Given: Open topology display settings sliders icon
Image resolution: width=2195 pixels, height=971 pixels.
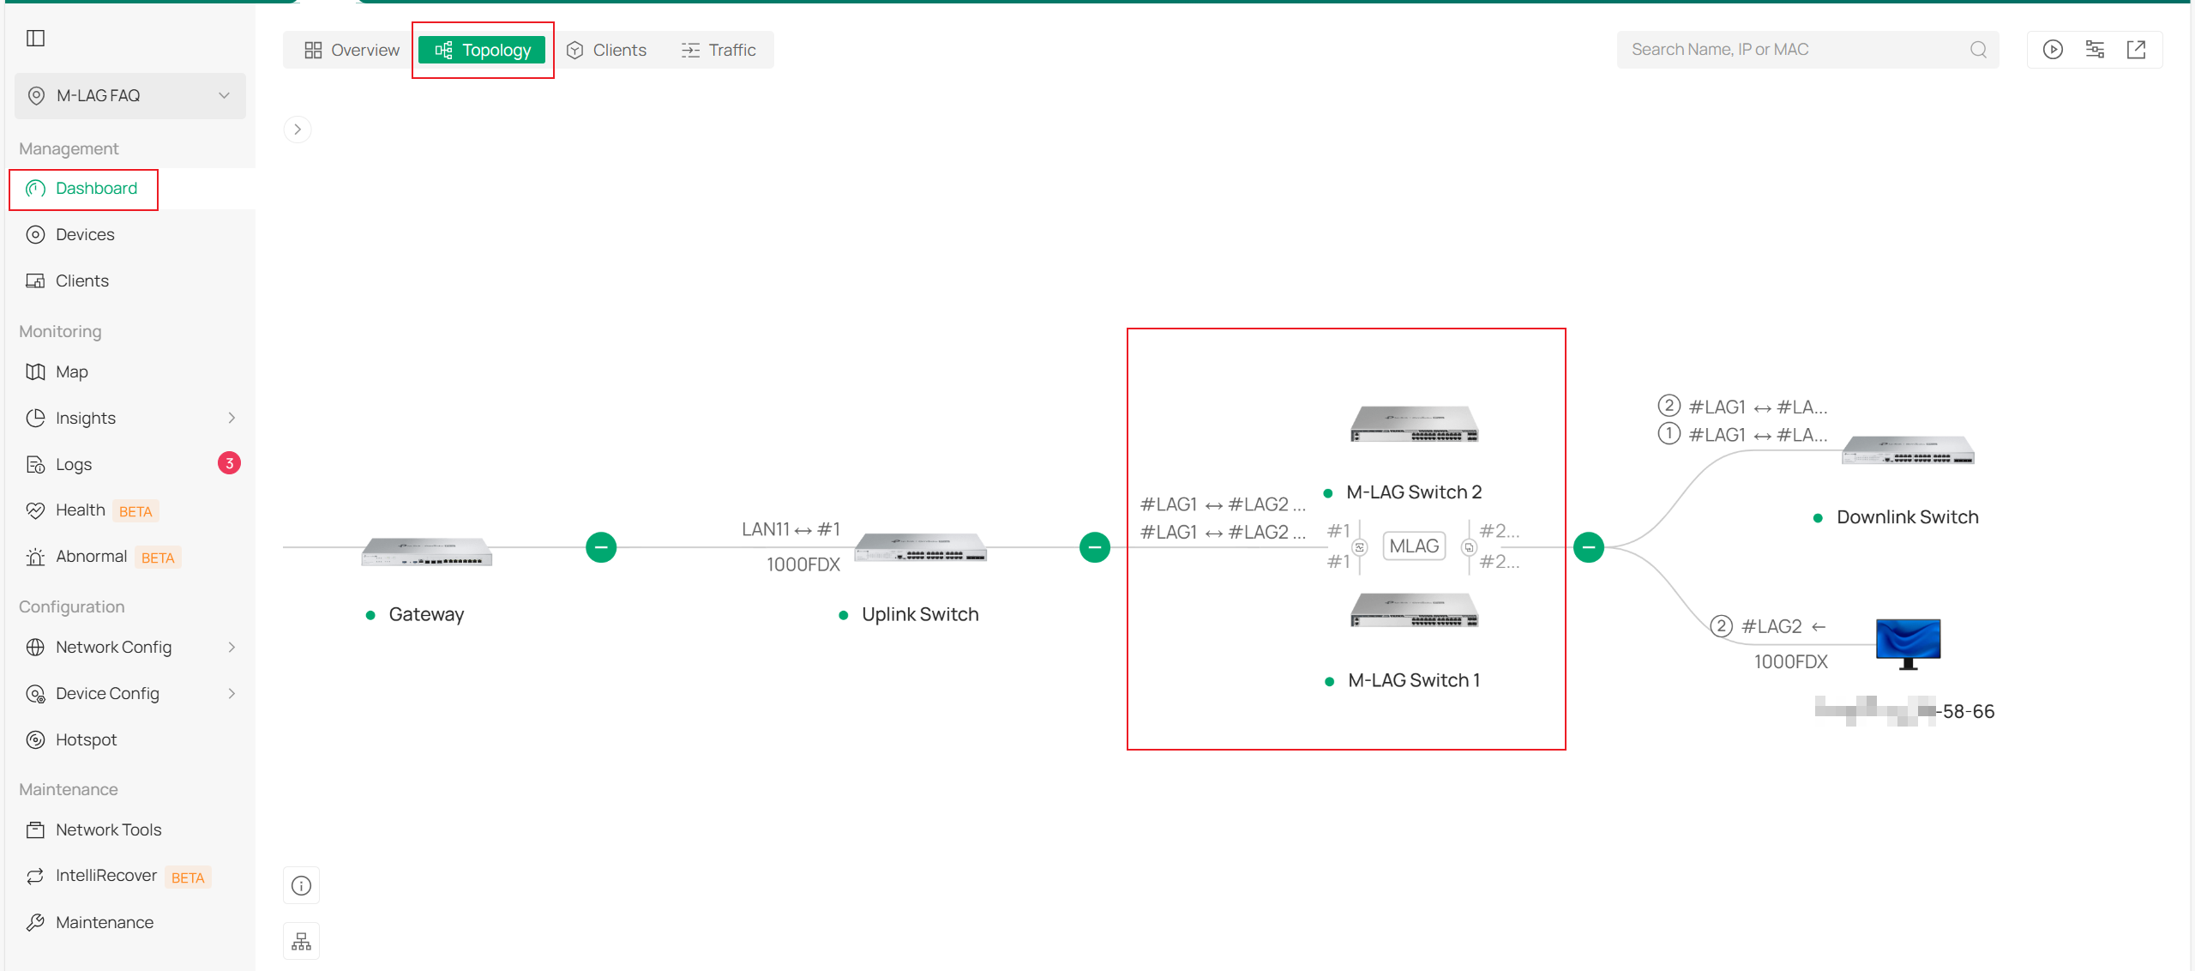Looking at the screenshot, I should 2095,49.
